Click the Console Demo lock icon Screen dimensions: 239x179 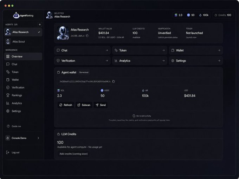[8, 138]
